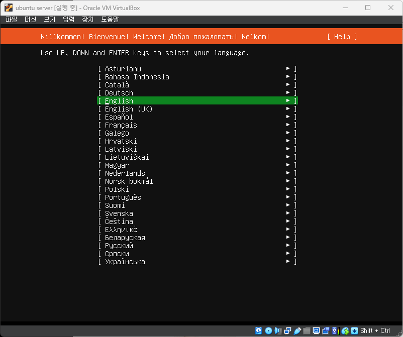
Task: Select the Asturianu language entry
Action: click(197, 69)
